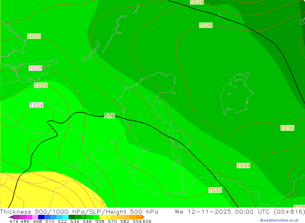The image size is (305, 223).
Task: Click the 1024 isobar label
Action: tap(37, 105)
